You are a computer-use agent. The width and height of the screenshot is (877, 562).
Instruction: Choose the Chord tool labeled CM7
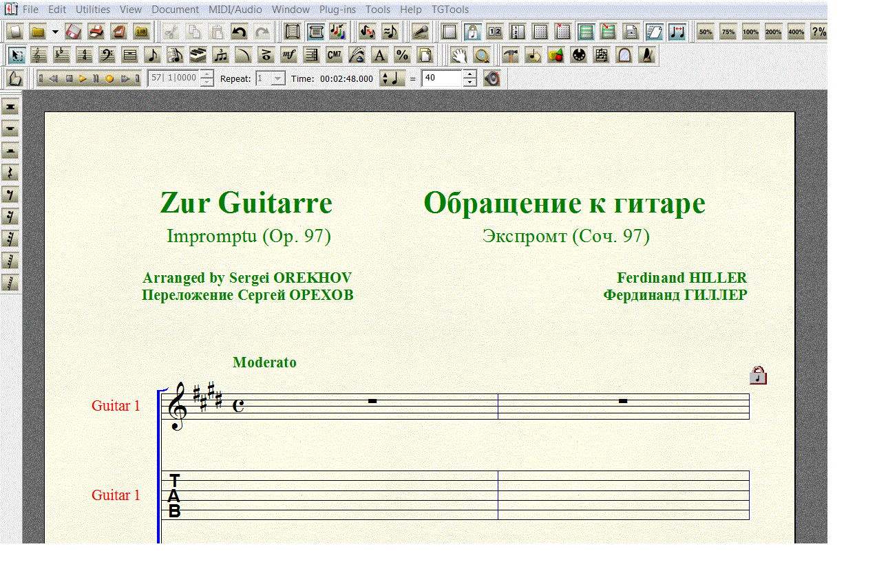coord(334,55)
